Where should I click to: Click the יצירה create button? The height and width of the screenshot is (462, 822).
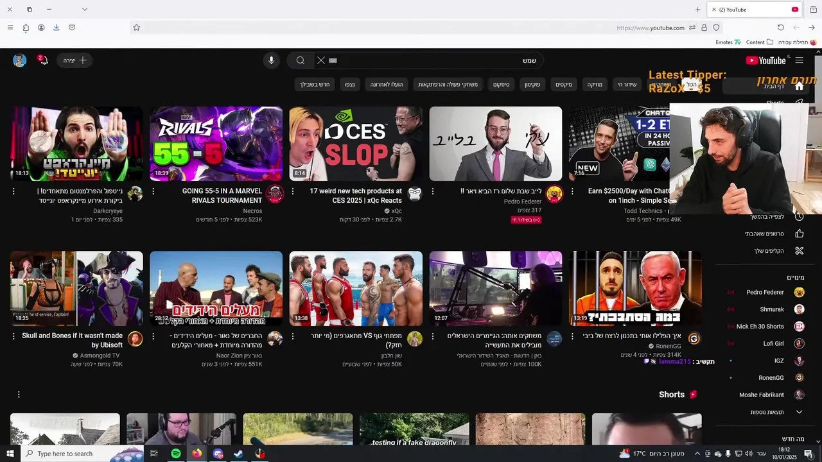point(74,60)
